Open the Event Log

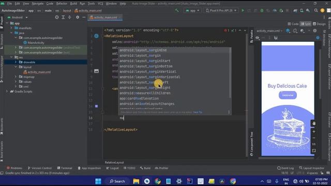pyautogui.click(x=285, y=168)
